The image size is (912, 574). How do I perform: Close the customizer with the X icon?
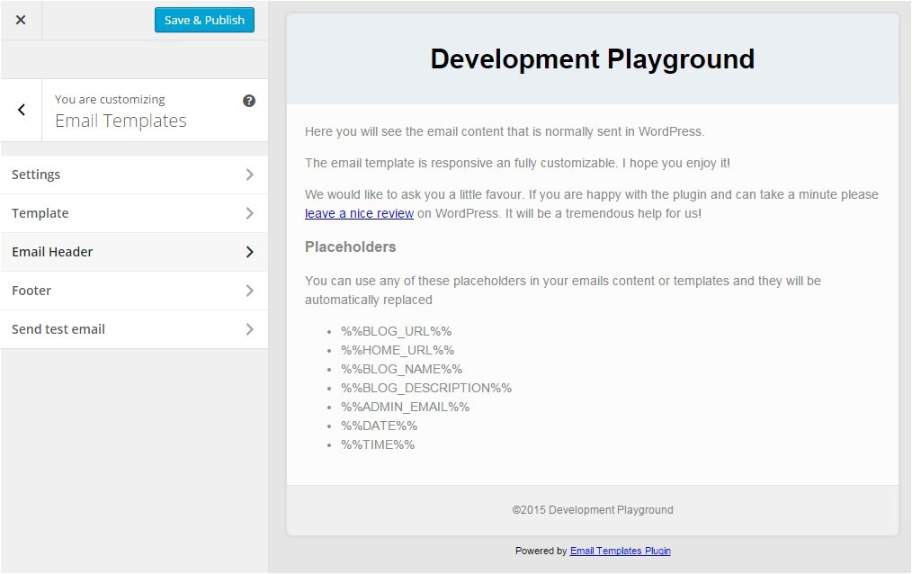point(21,20)
